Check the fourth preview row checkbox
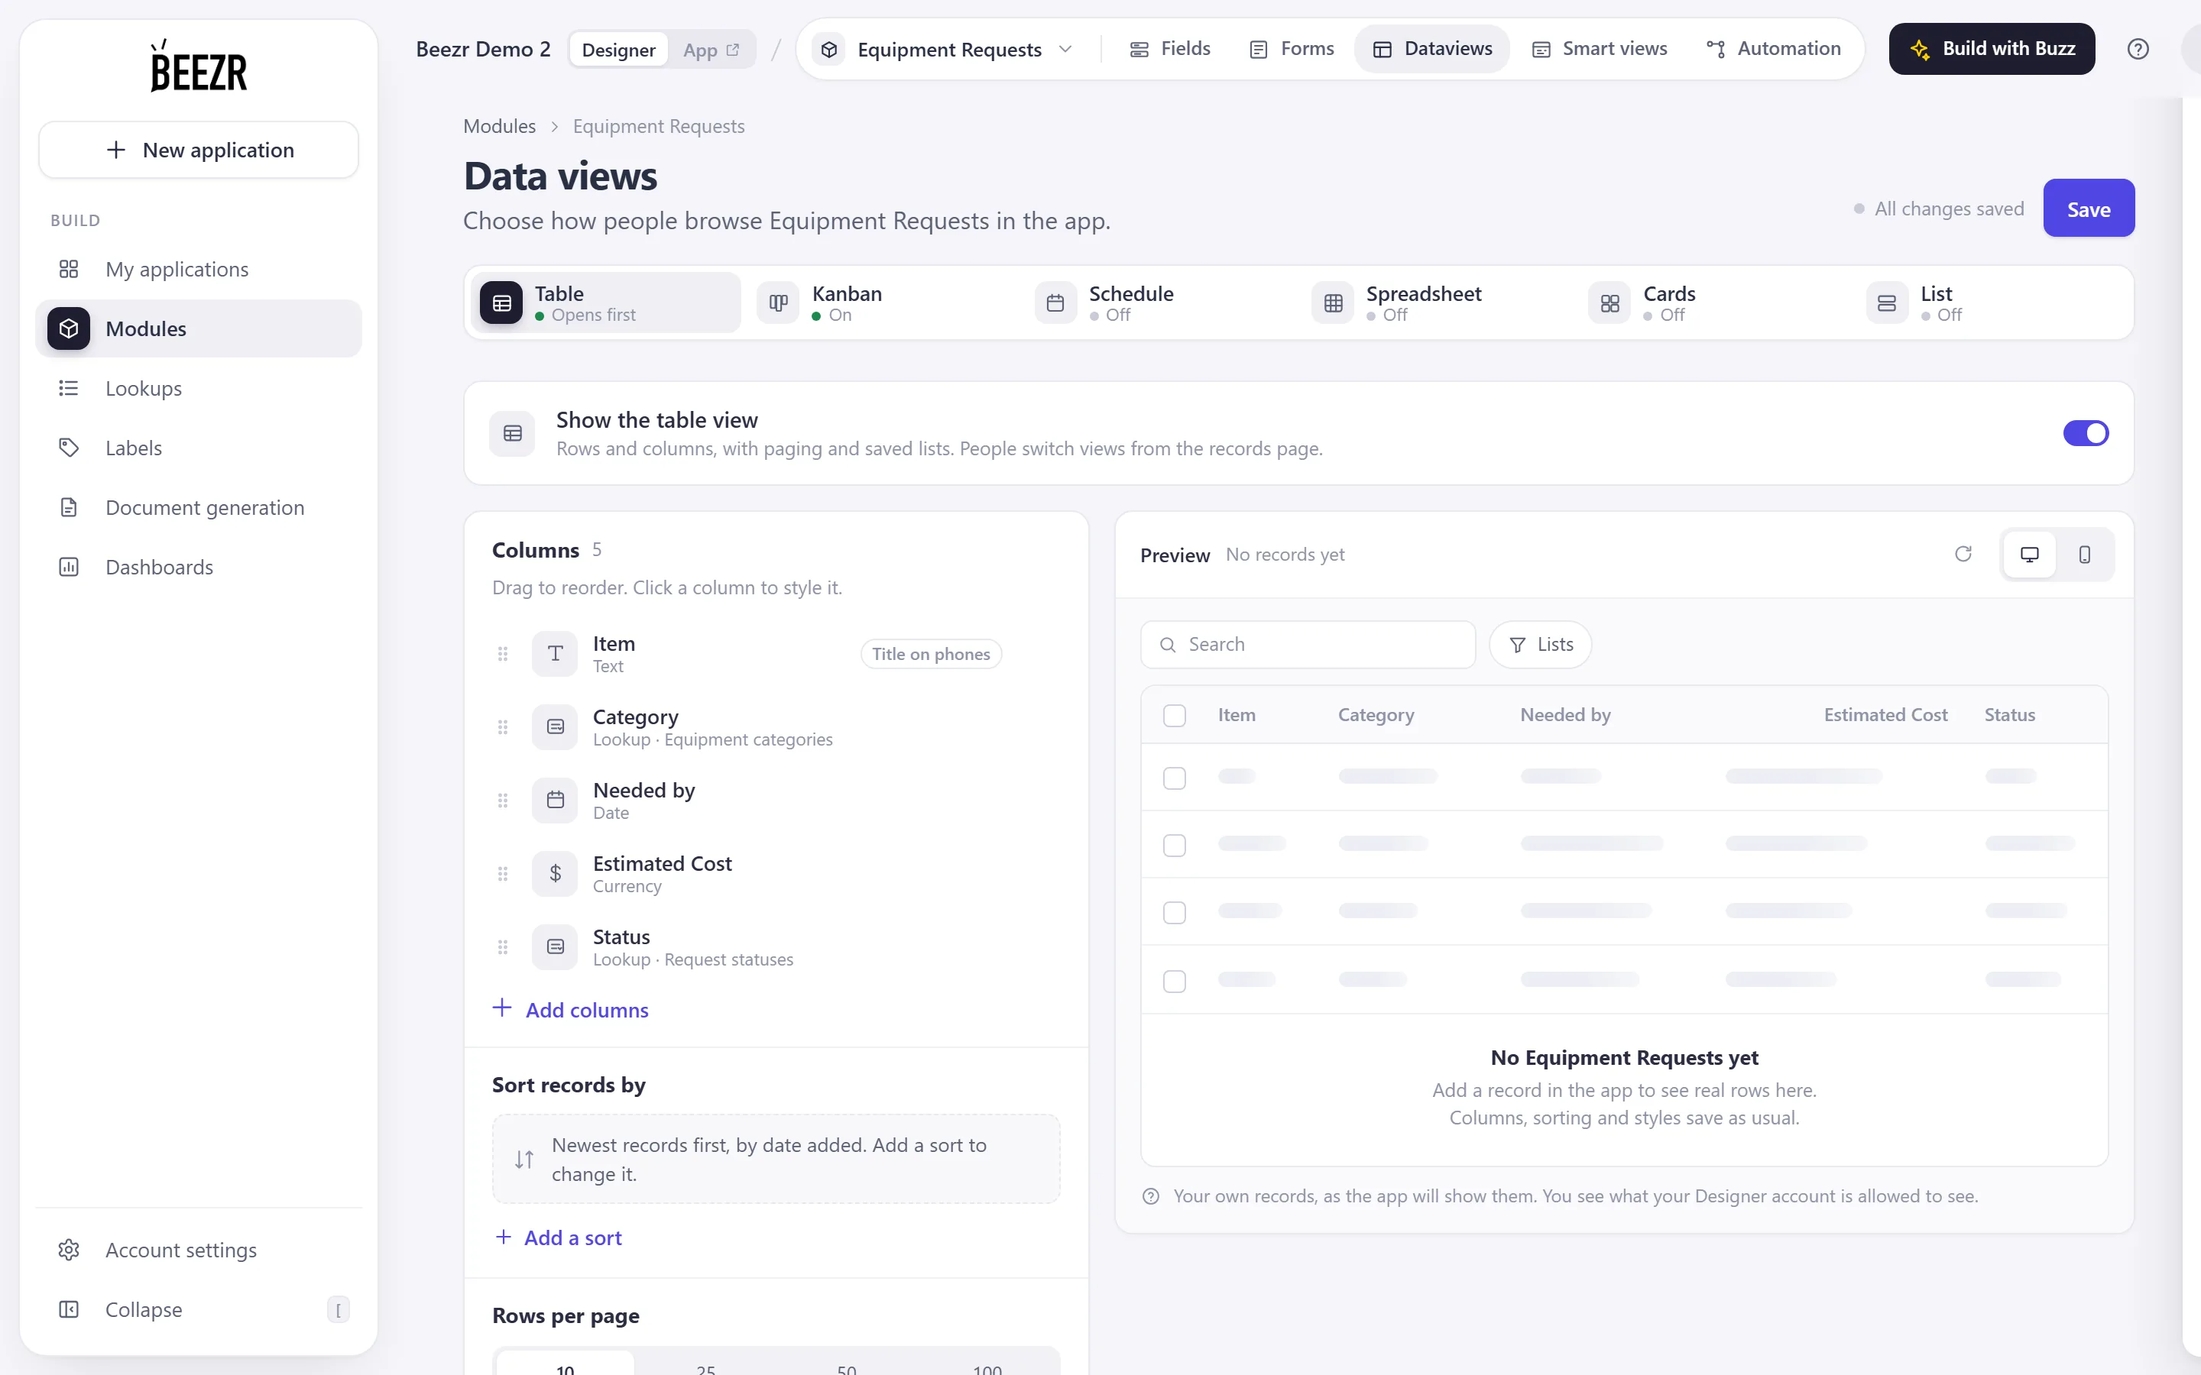Image resolution: width=2201 pixels, height=1375 pixels. 1174,982
